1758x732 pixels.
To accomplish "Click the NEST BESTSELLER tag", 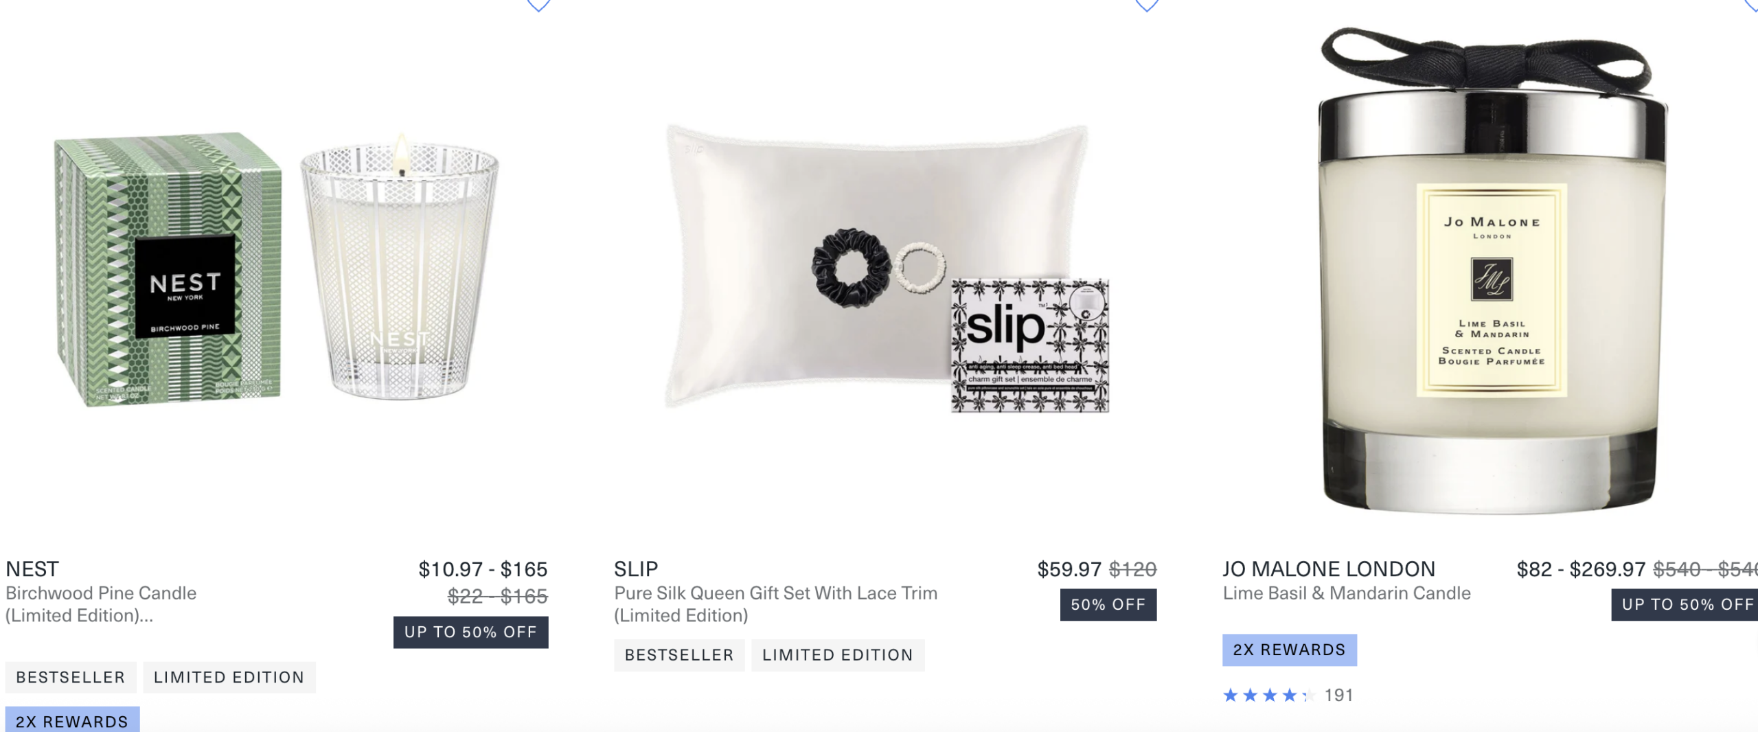I will coord(71,678).
